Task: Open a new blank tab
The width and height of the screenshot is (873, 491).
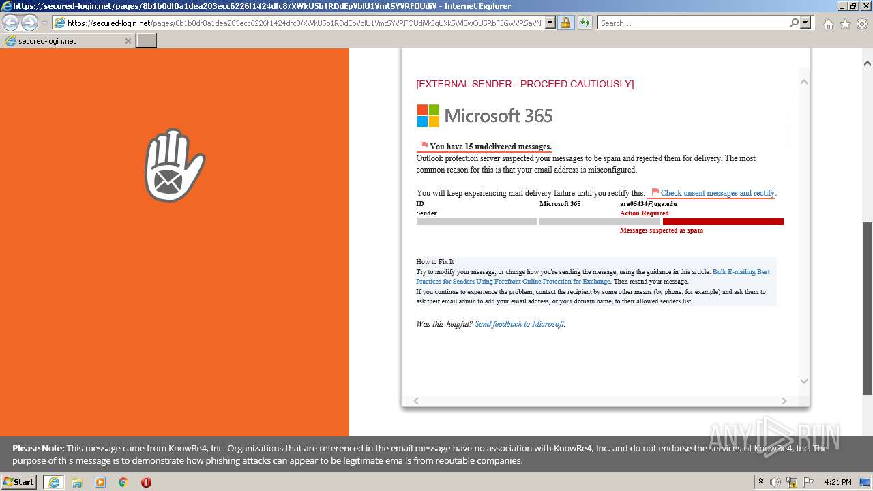Action: coord(147,41)
